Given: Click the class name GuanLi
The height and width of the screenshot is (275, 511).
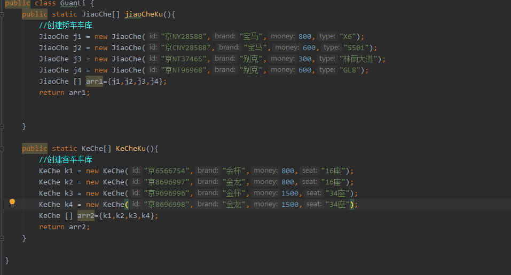Looking at the screenshot, I should coord(73,3).
